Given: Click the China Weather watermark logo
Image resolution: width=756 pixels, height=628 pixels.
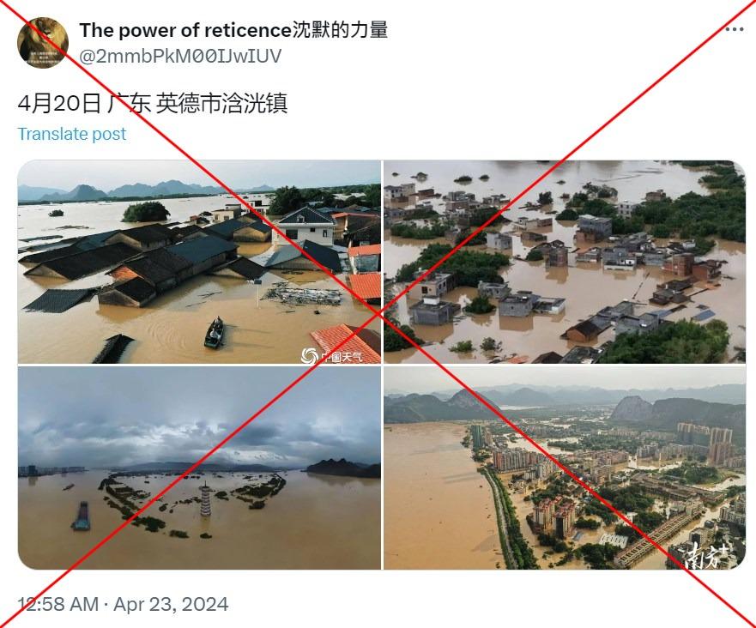Looking at the screenshot, I should click(x=332, y=356).
